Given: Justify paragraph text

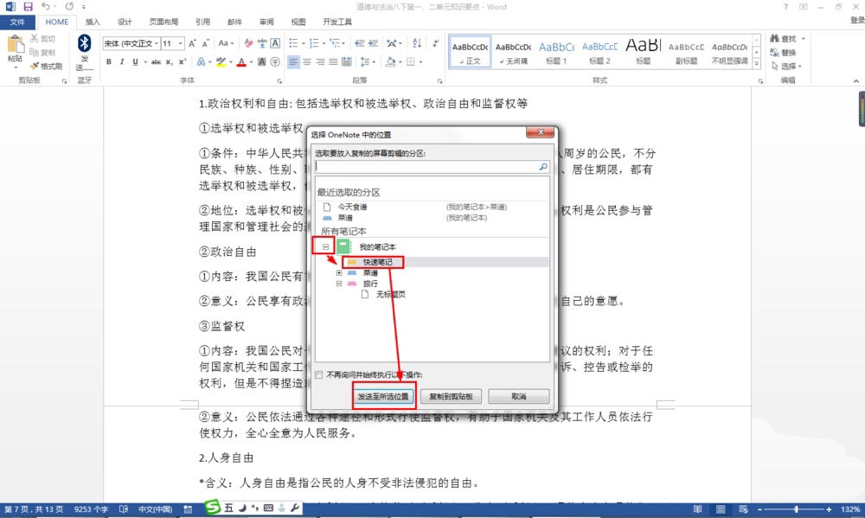Looking at the screenshot, I should tap(333, 61).
